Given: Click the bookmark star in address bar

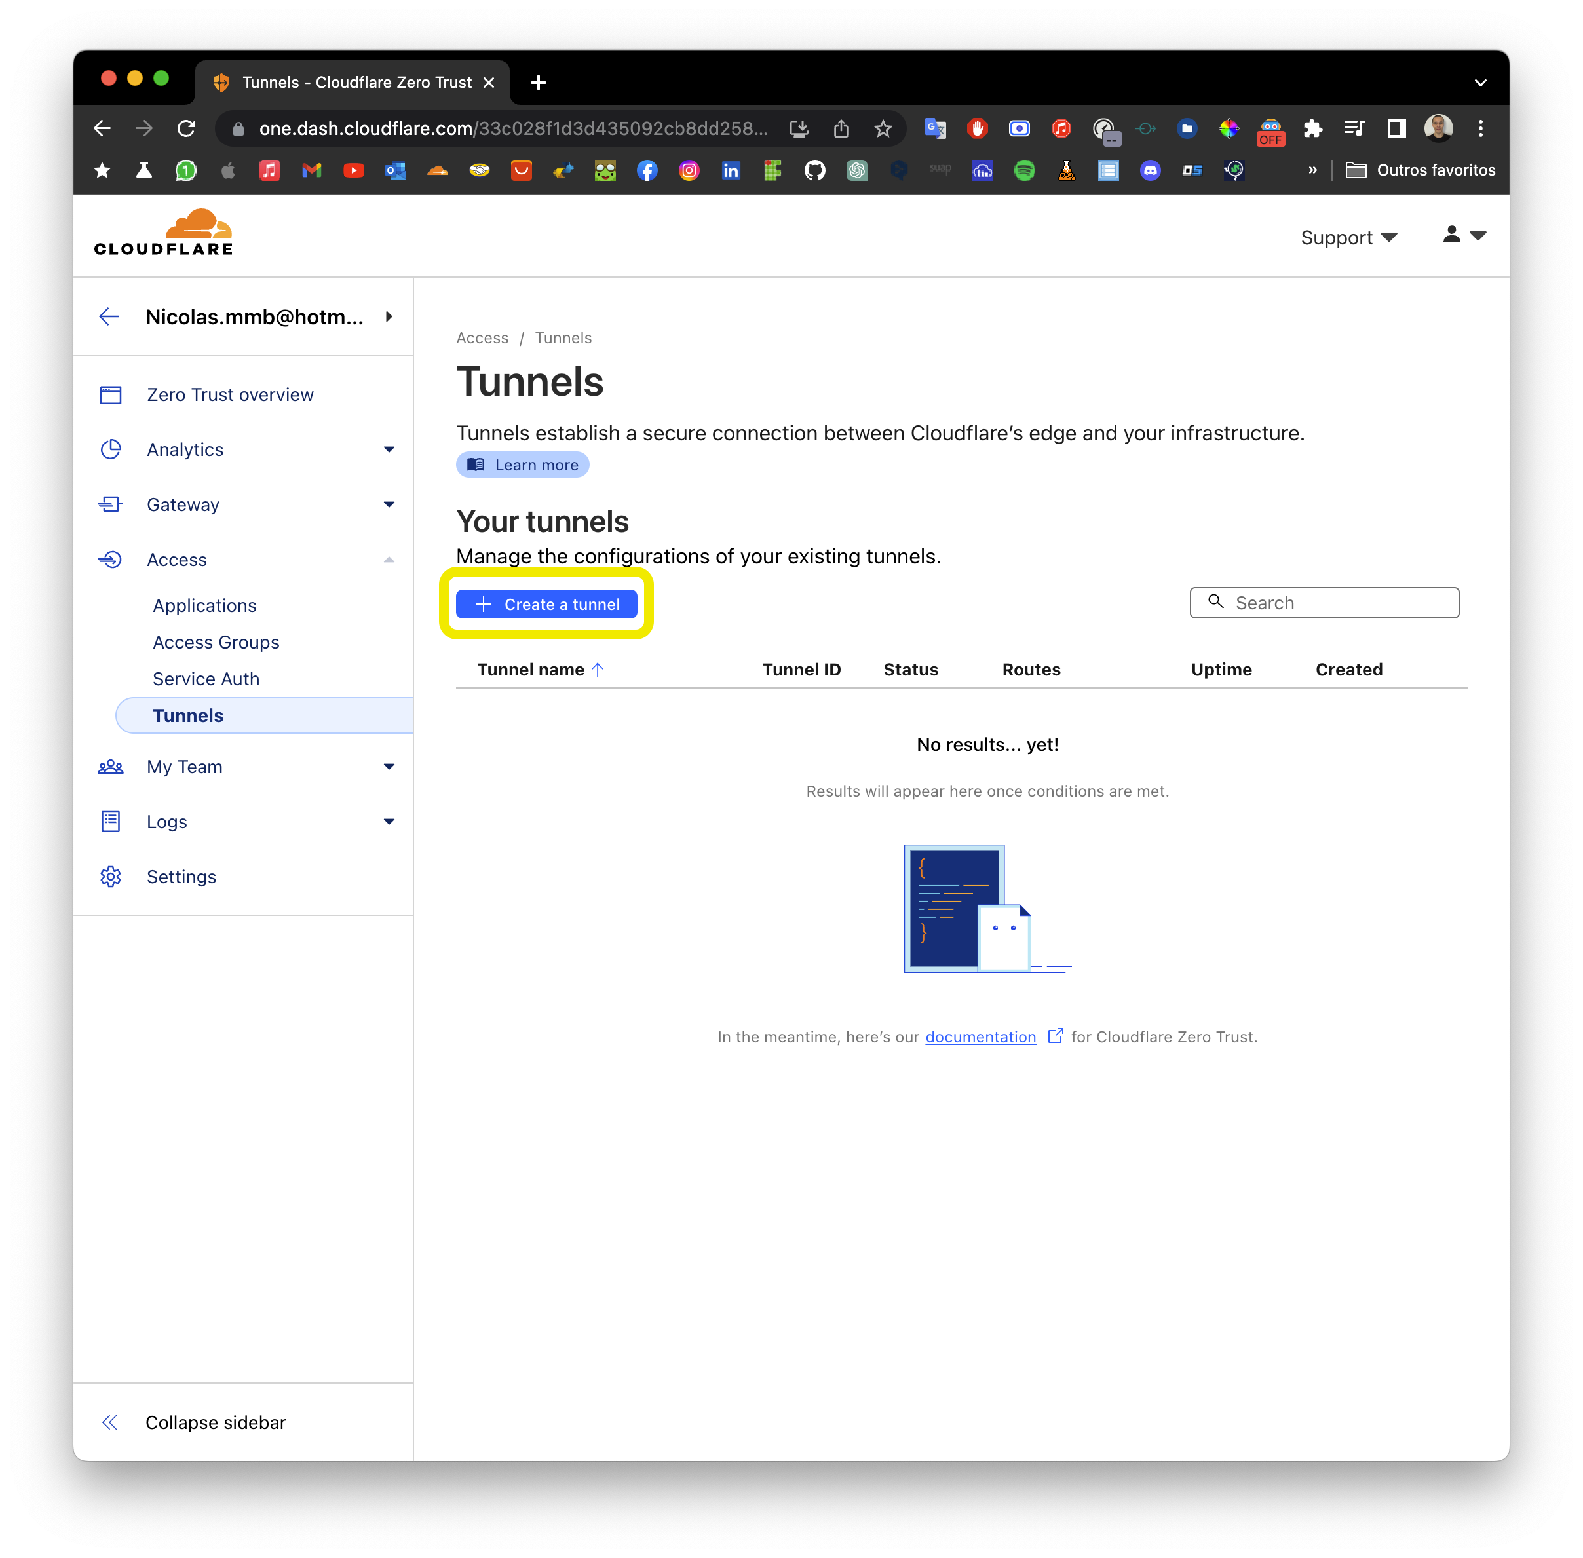Looking at the screenshot, I should tap(883, 128).
